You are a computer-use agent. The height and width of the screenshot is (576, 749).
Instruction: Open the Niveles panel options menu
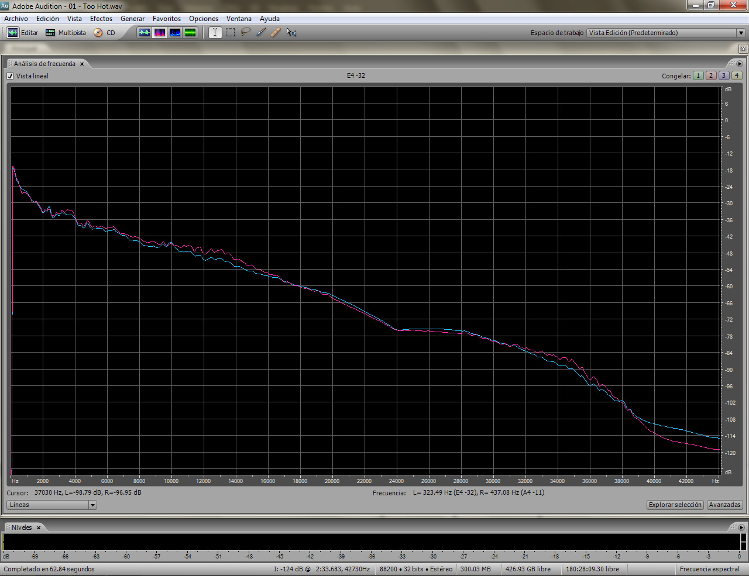pos(741,527)
